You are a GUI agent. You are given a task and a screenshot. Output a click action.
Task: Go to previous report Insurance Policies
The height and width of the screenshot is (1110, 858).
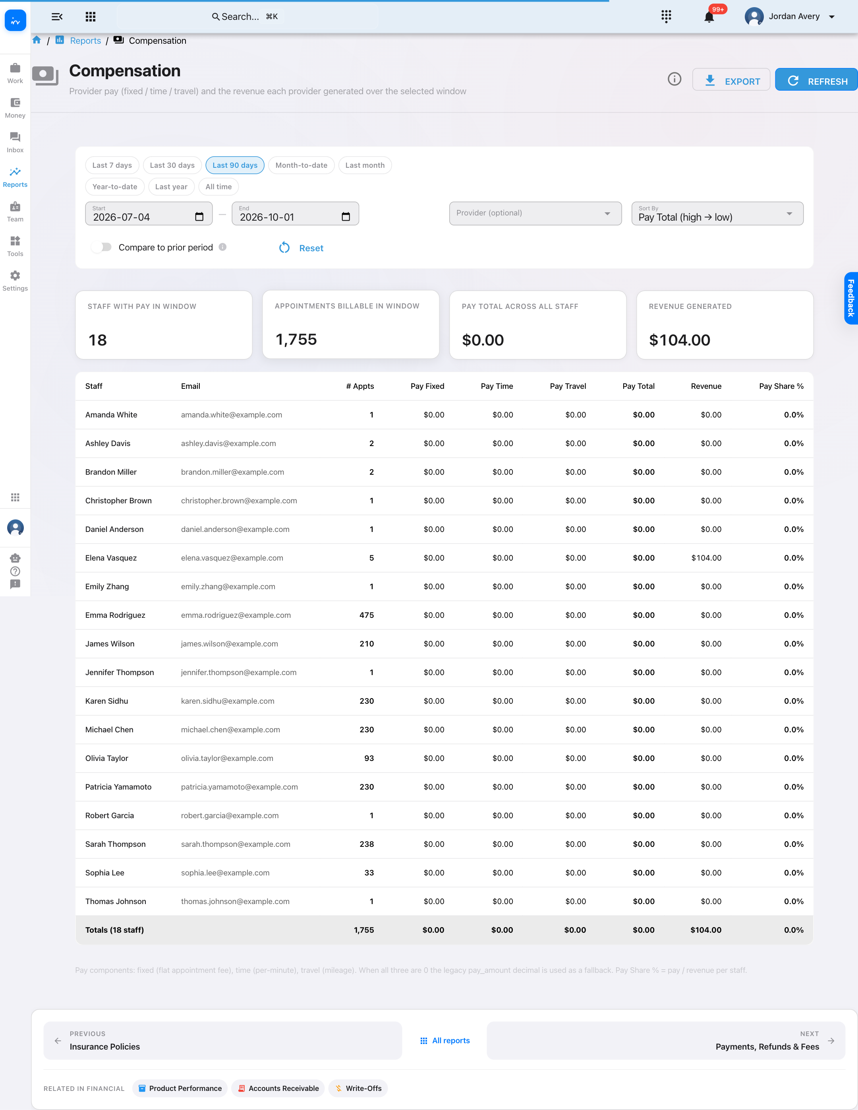click(222, 1040)
